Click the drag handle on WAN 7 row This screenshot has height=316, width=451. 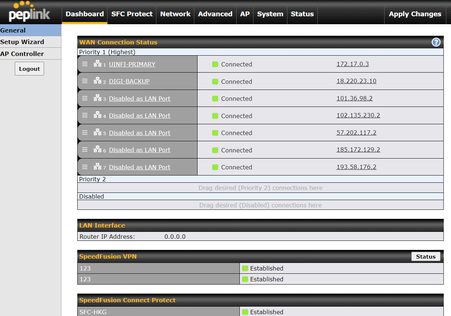coord(85,167)
